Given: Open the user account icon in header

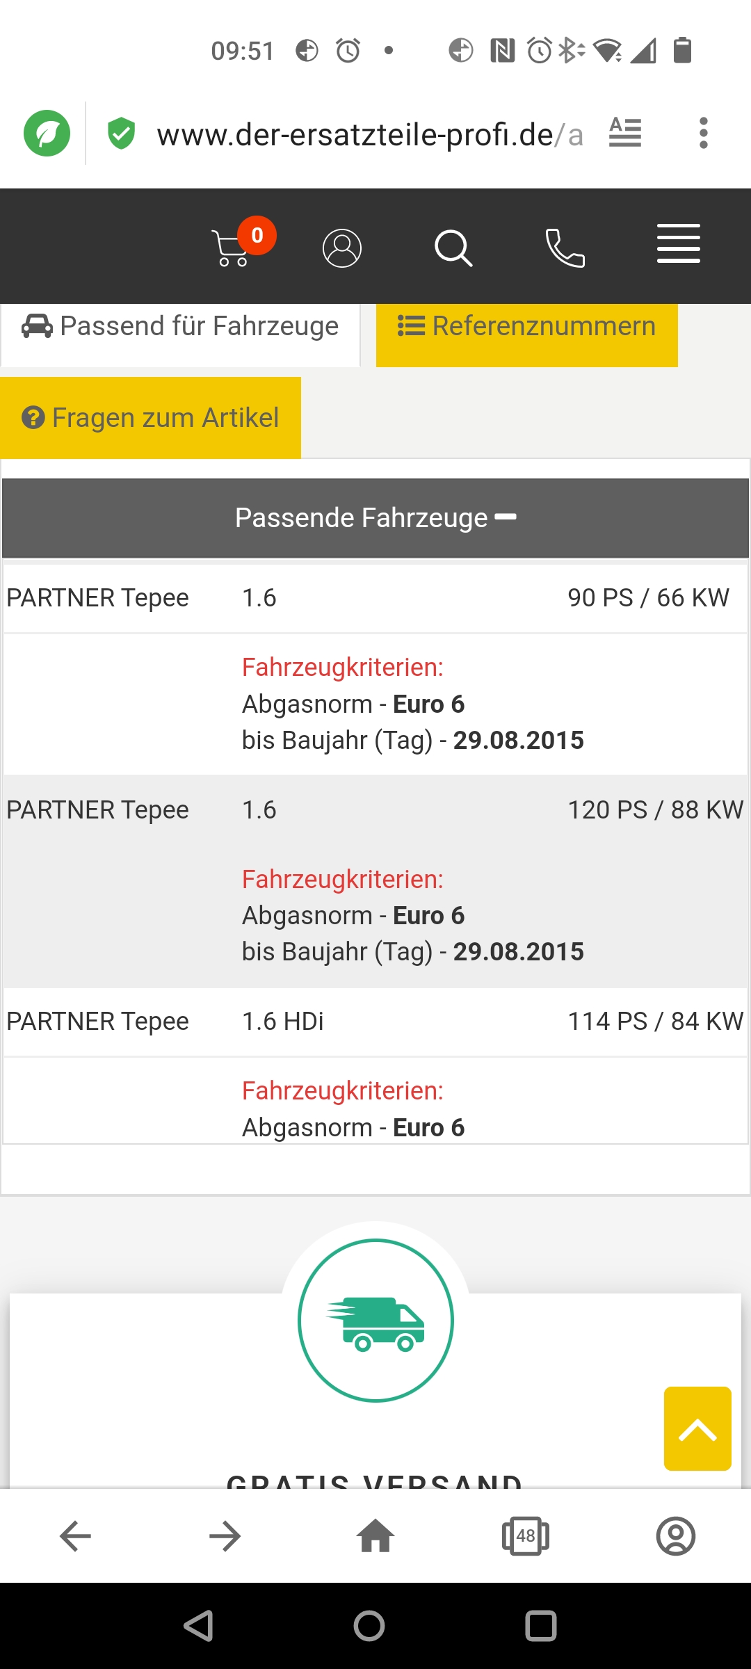Looking at the screenshot, I should tap(342, 248).
